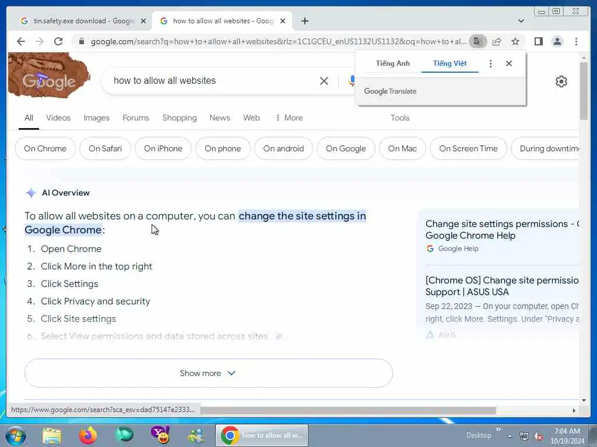Open the Windows Start button
Viewport: 597px width, 447px height.
pos(16,435)
